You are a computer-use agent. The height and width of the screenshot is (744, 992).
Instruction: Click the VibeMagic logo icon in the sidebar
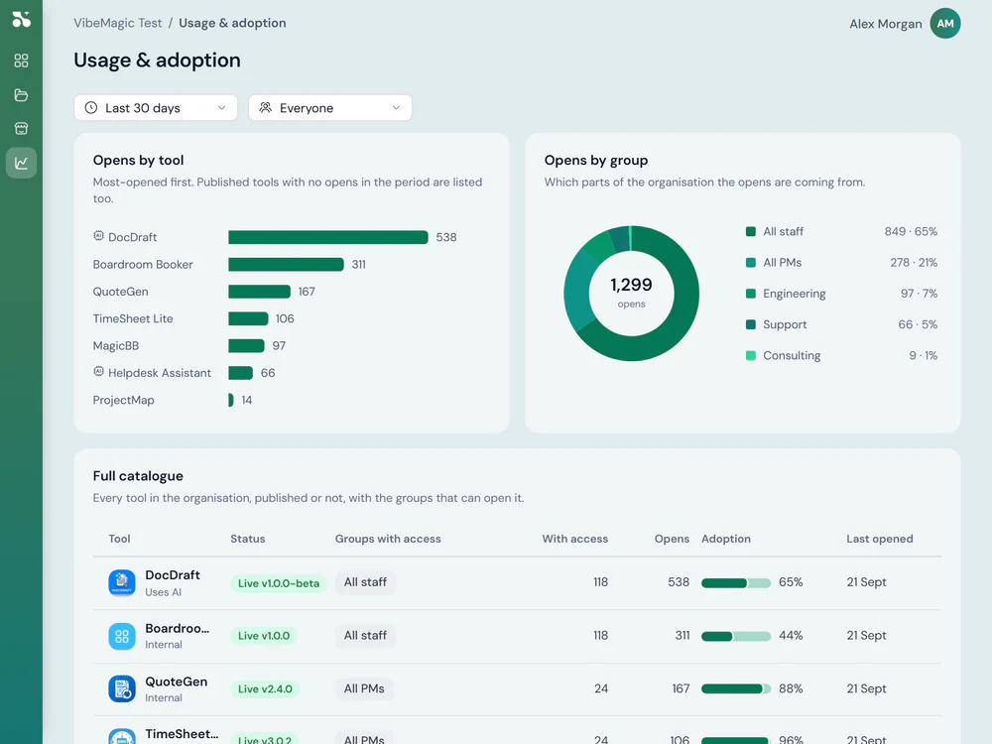click(21, 20)
